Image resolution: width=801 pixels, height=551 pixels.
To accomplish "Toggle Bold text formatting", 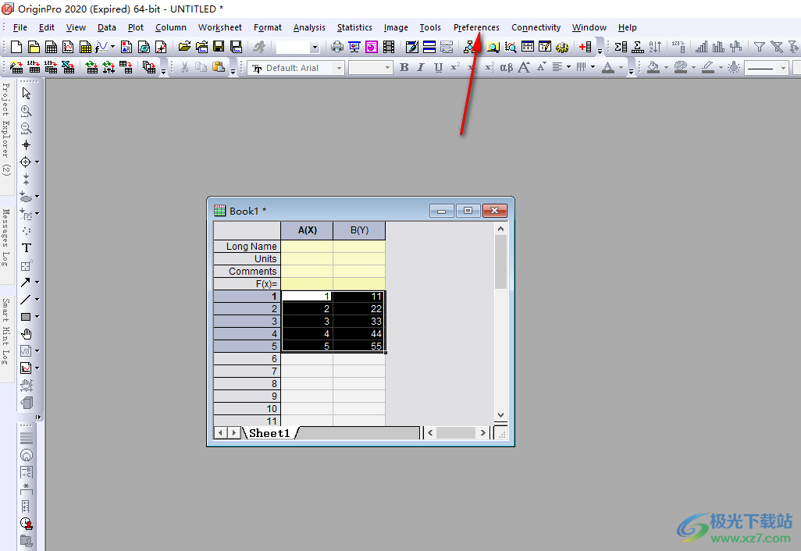I will [404, 67].
